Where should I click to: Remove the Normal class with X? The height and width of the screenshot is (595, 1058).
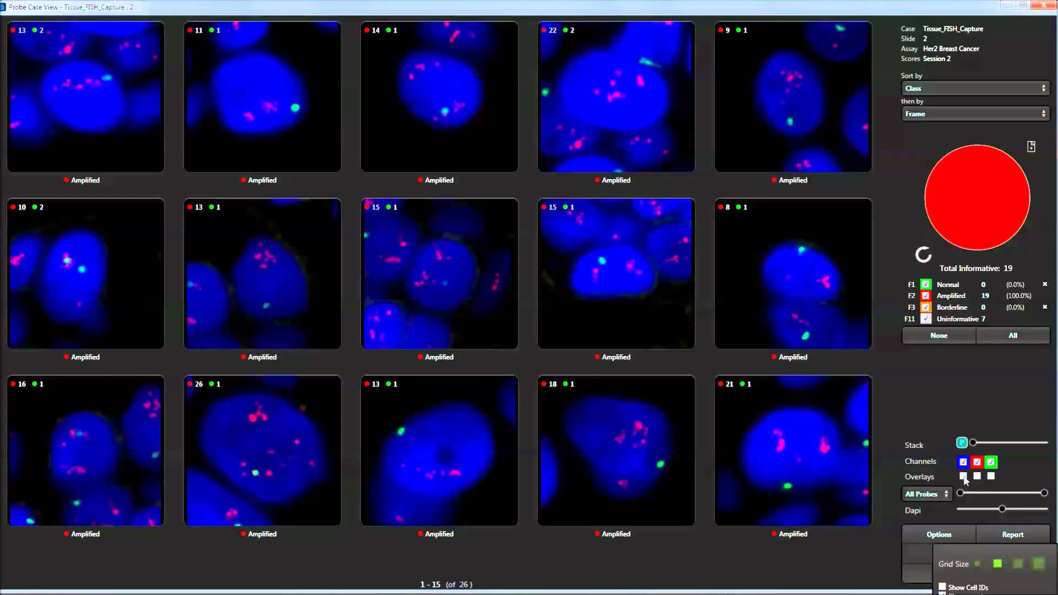(x=1045, y=284)
